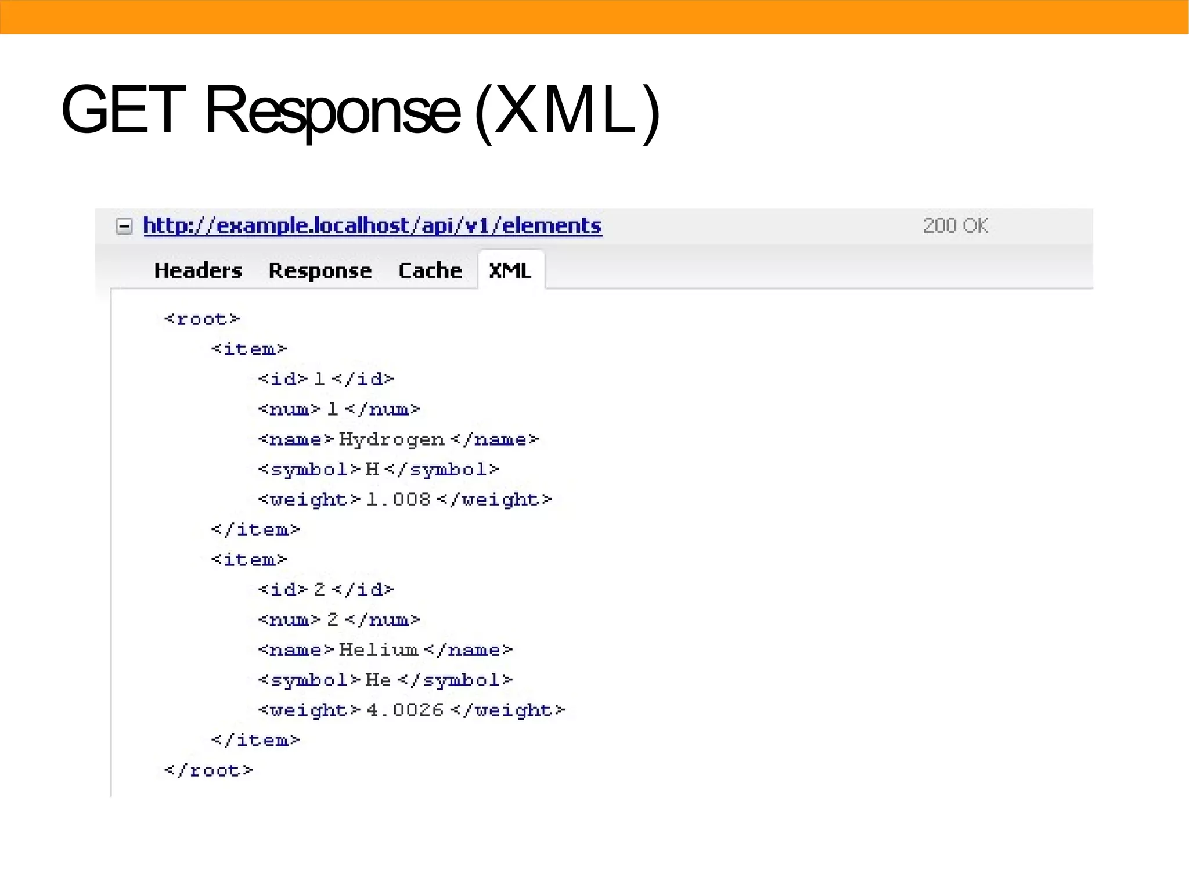Viewport: 1189px width, 891px height.
Task: Switch to the Headers tab
Action: pos(198,270)
